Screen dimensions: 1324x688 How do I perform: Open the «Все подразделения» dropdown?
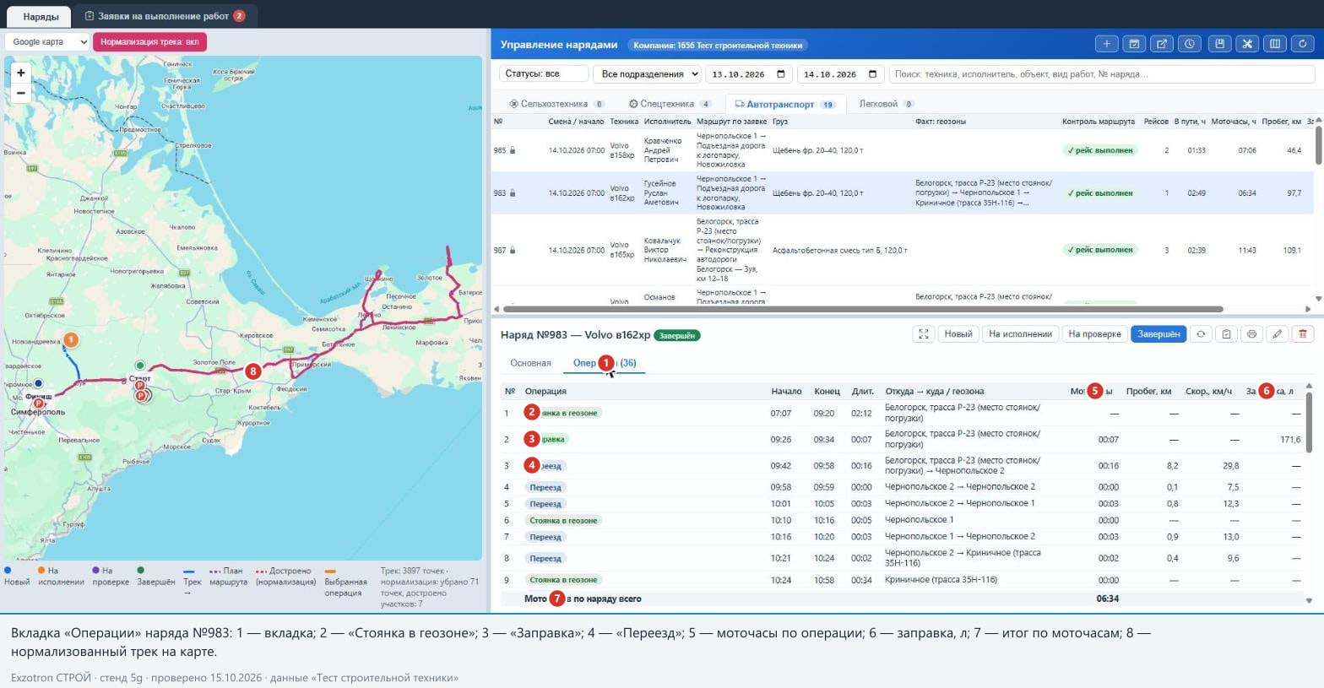point(648,74)
